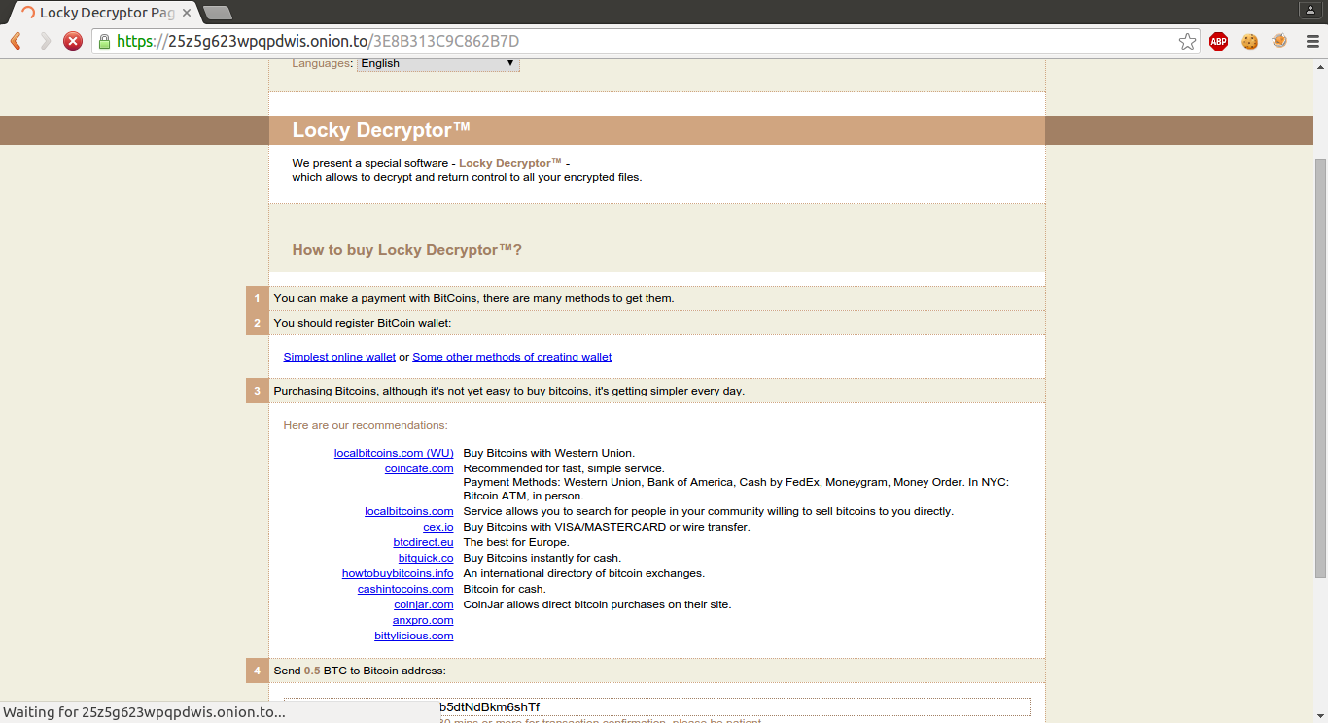Open a new tab
Image resolution: width=1328 pixels, height=723 pixels.
[x=218, y=13]
